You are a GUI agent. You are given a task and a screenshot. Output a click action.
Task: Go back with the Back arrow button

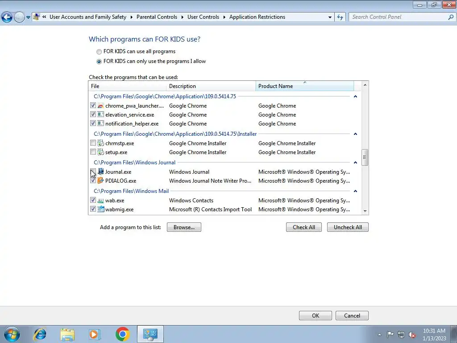[7, 17]
